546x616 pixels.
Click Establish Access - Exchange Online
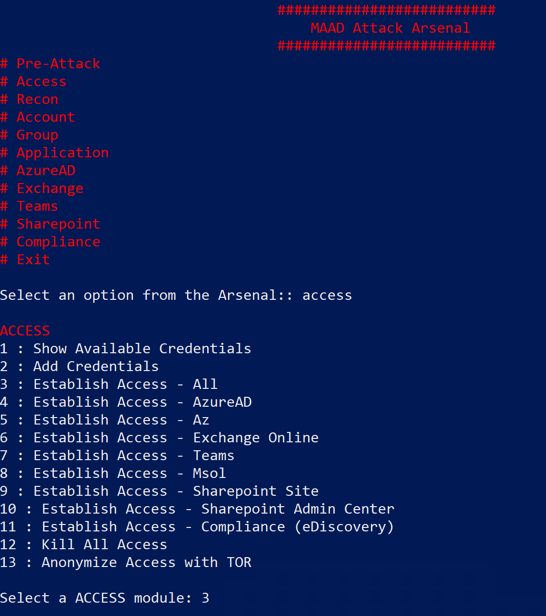click(176, 438)
